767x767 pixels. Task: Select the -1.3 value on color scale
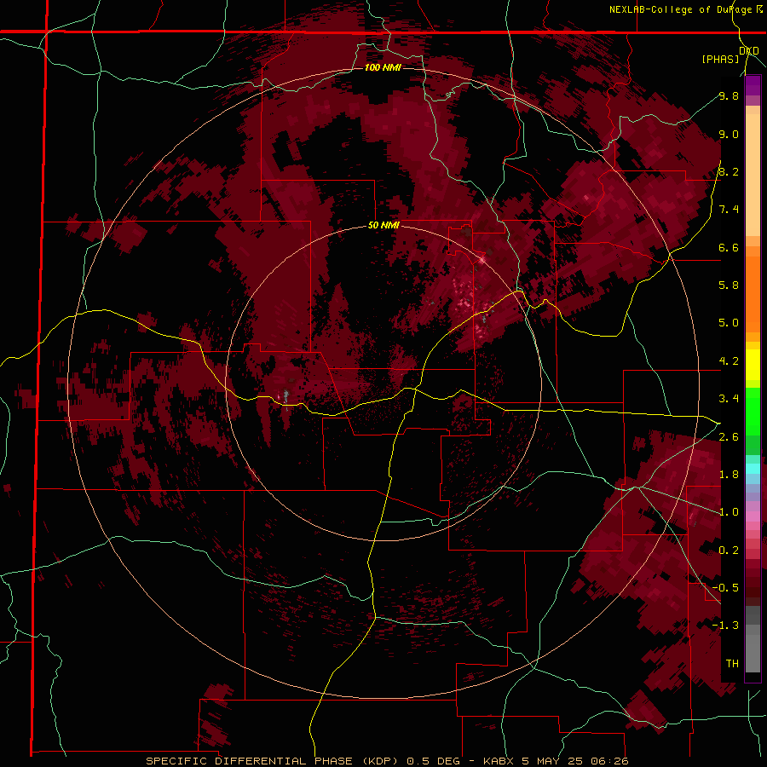pyautogui.click(x=725, y=626)
